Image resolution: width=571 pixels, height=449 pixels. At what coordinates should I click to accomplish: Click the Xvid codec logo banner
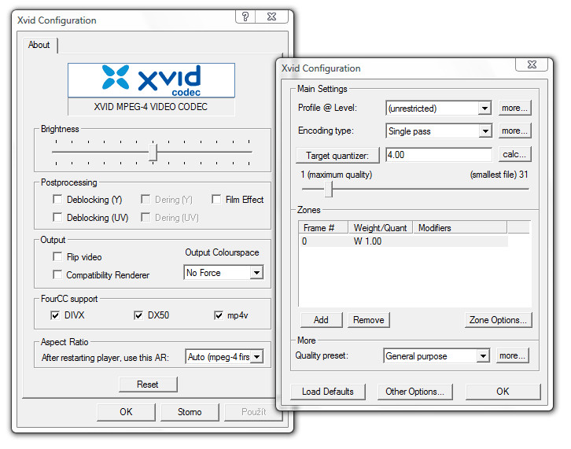(x=151, y=80)
